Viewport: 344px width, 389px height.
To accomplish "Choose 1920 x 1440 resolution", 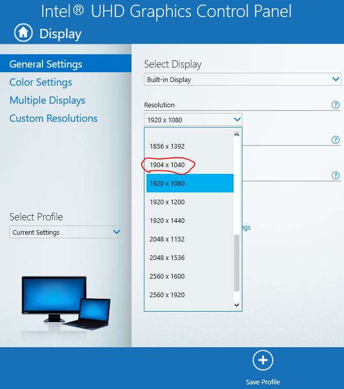I will (190, 220).
